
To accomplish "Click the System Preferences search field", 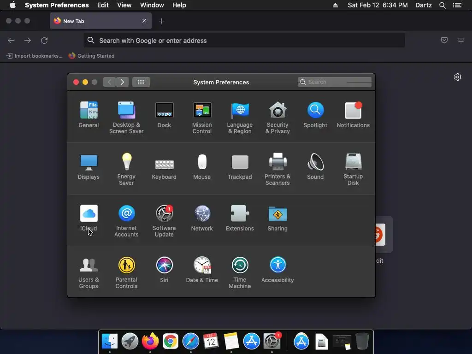I will [x=335, y=82].
